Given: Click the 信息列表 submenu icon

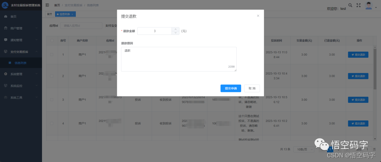Looking at the screenshot, I should click(10, 63).
